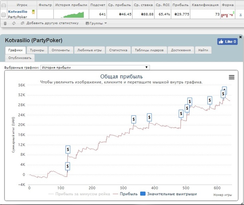244x205 pixels.
Task: Open the Группы dropdown
Action: [x=96, y=23]
